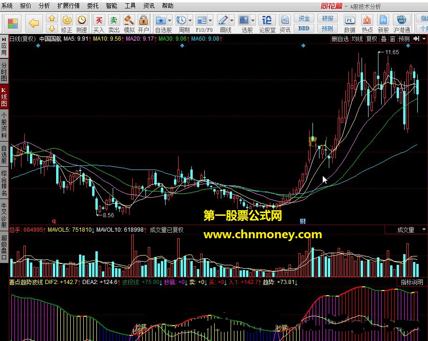This screenshot has width=428, height=341.
Task: Open the 资讯 news toolbar icon
Action: tap(285, 23)
